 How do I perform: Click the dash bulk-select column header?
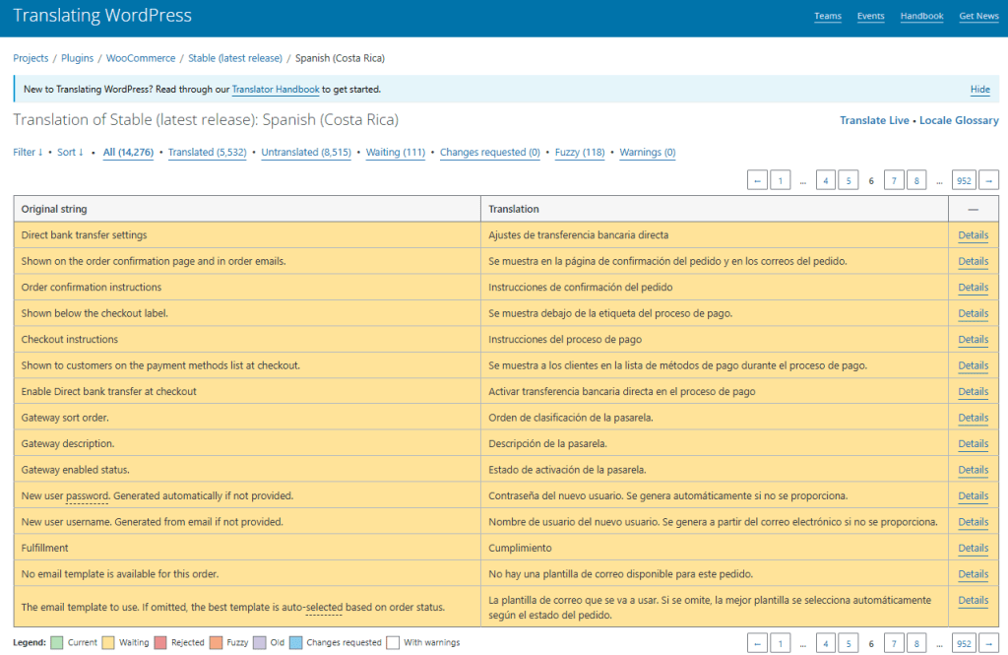point(973,210)
